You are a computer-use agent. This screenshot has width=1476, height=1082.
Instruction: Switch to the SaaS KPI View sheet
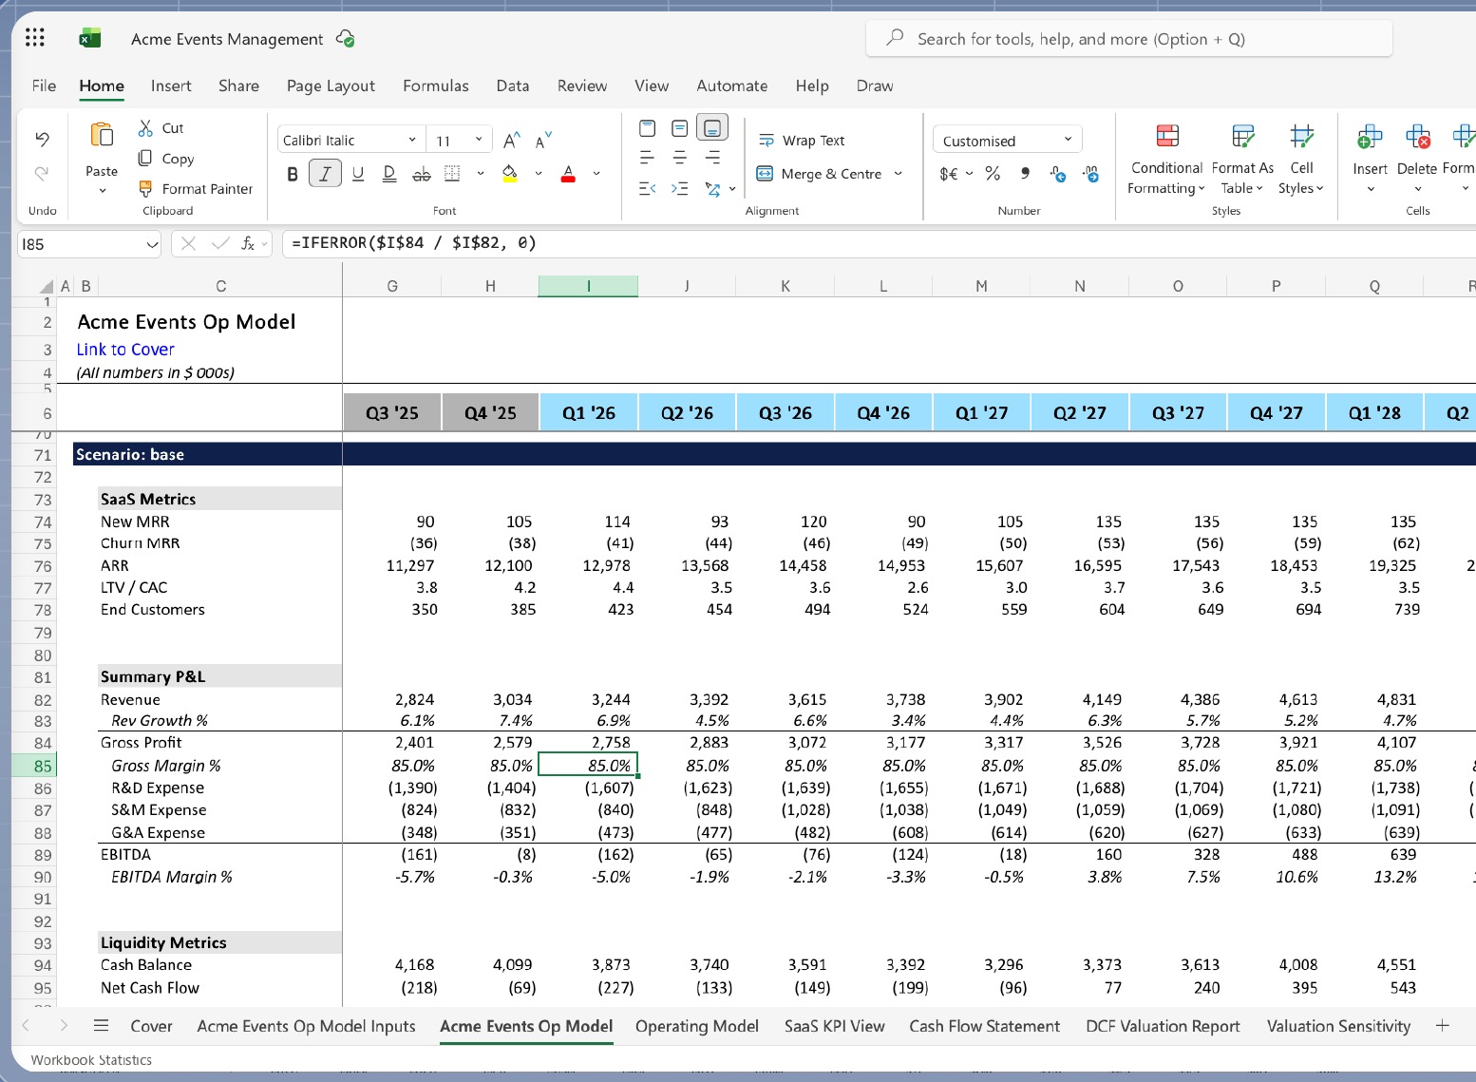(834, 1026)
